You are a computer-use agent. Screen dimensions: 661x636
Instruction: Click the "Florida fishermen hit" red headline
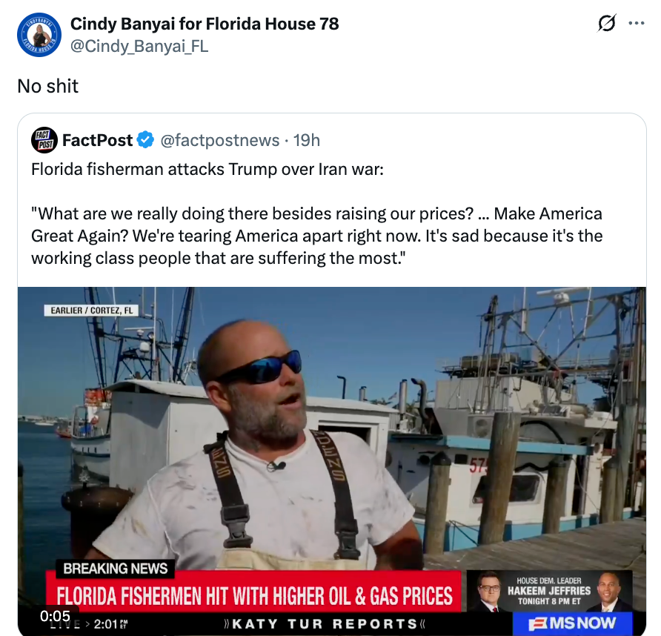[254, 595]
